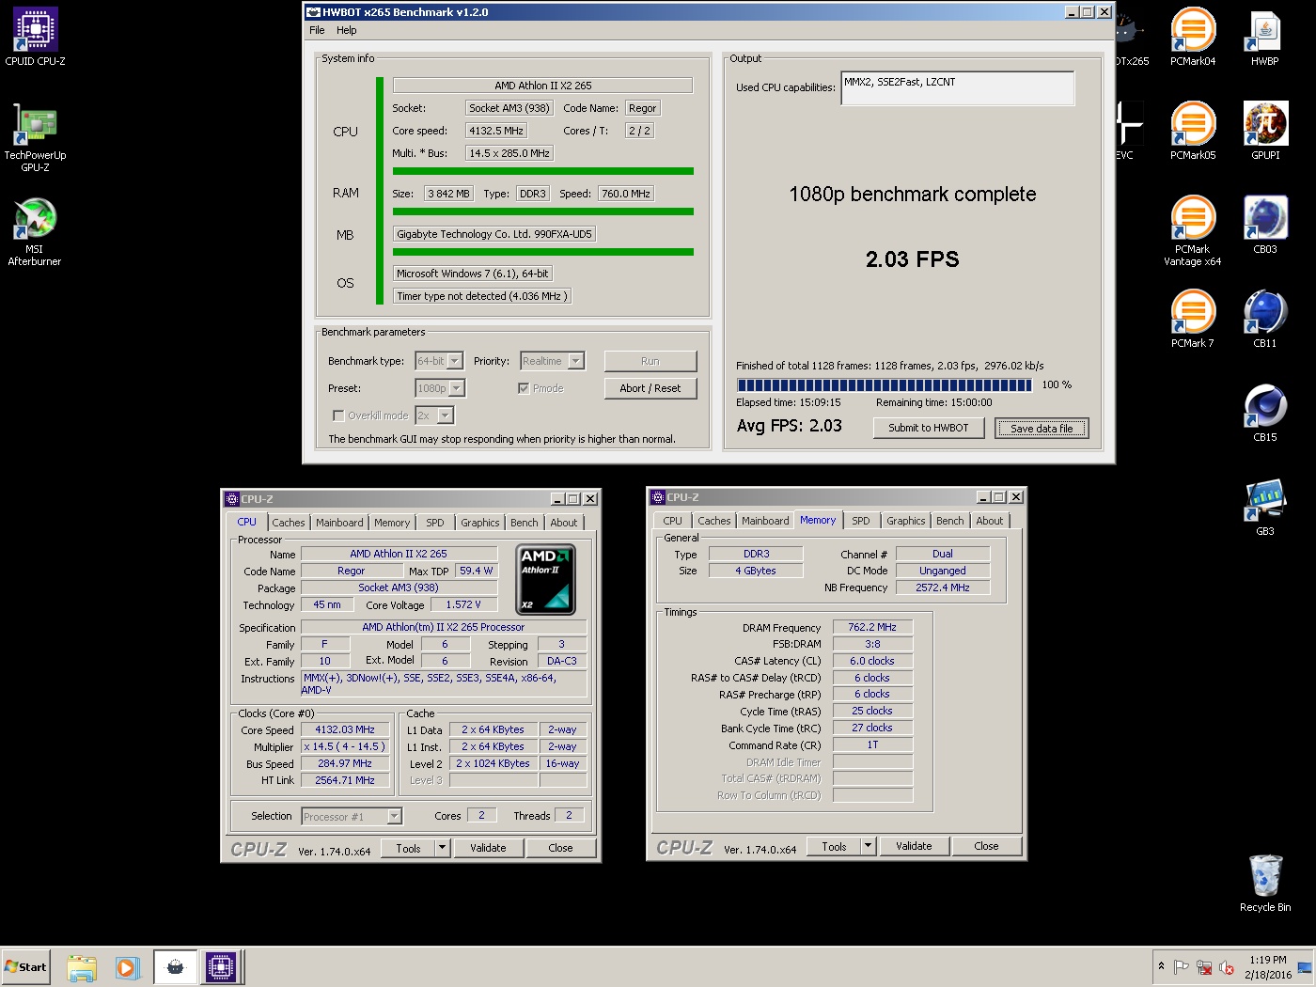
Task: Click the NB Frequency value 2572.4 MHz
Action: click(943, 587)
